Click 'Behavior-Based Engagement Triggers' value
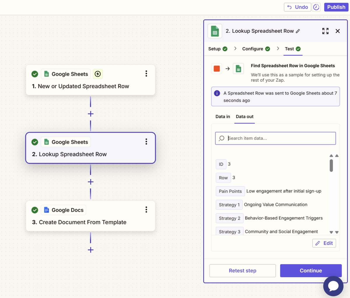Screen dimensions: 350x298 pos(284,218)
